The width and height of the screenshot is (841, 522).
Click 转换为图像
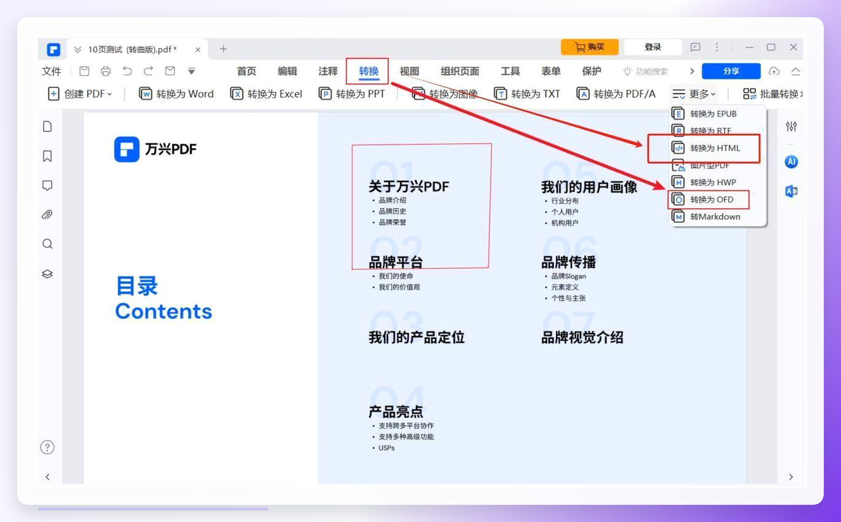445,94
